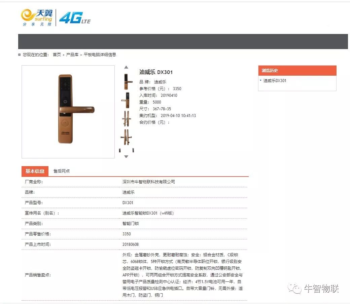Click manufacturer name 深圳市牛智物联科技有限公司
Image resolution: width=350 pixels, height=304 pixels.
(149, 182)
